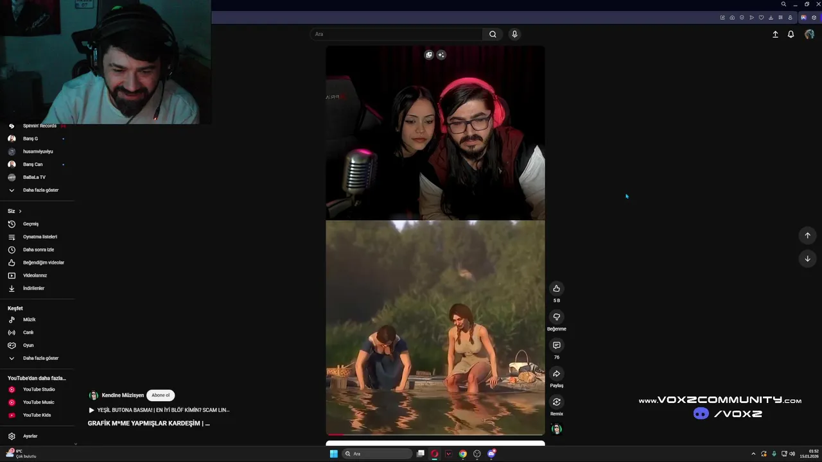Screen dimensions: 822x462
Task: Start voice search with microphone icon
Action: point(514,34)
